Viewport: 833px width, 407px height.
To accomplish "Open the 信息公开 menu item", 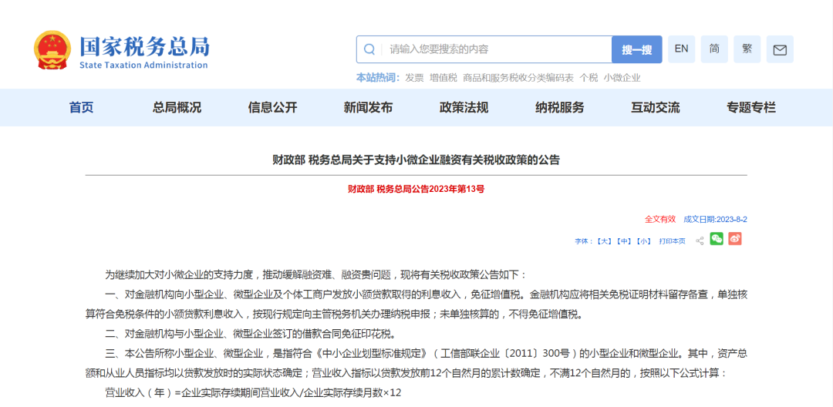I will (x=272, y=108).
